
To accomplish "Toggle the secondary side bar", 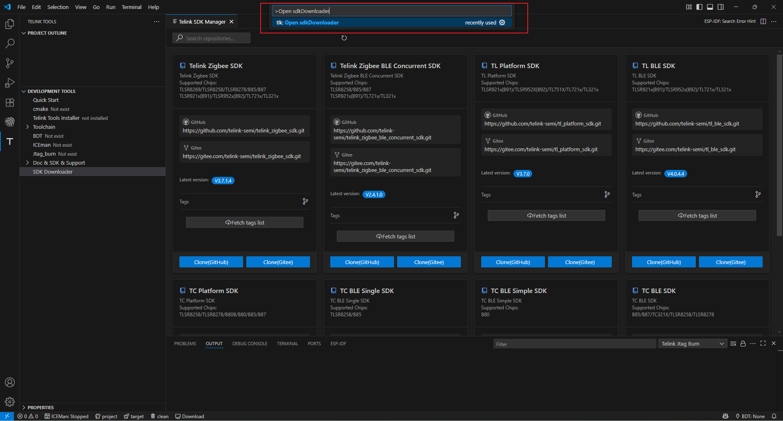I will [x=721, y=7].
